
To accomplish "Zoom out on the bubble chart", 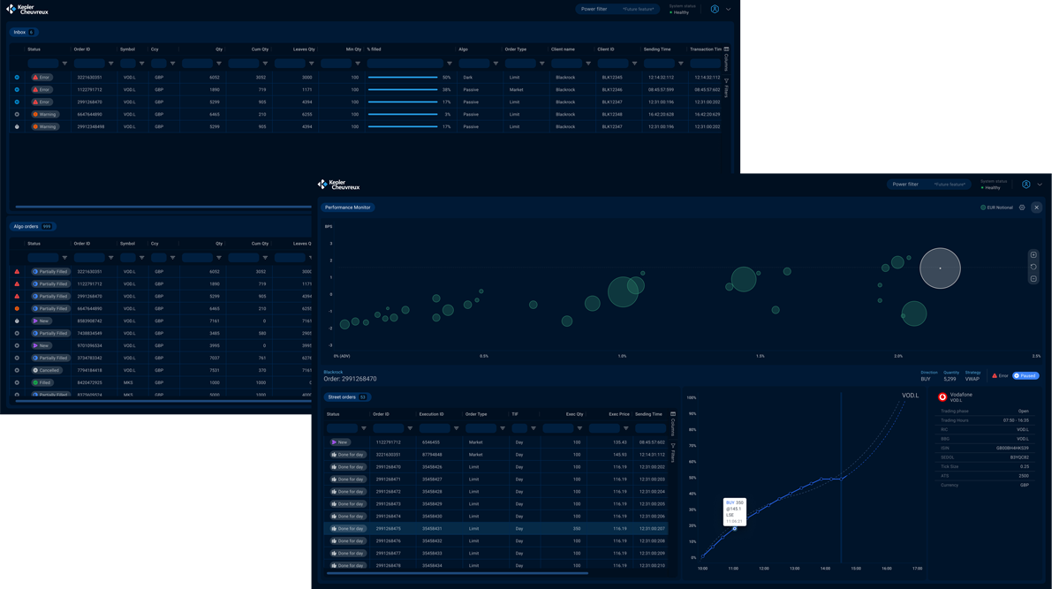I will 1033,279.
